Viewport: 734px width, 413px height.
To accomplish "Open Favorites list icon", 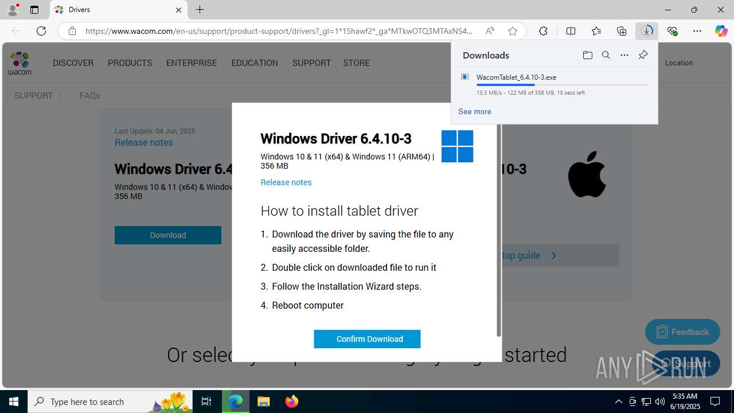I will 596,31.
